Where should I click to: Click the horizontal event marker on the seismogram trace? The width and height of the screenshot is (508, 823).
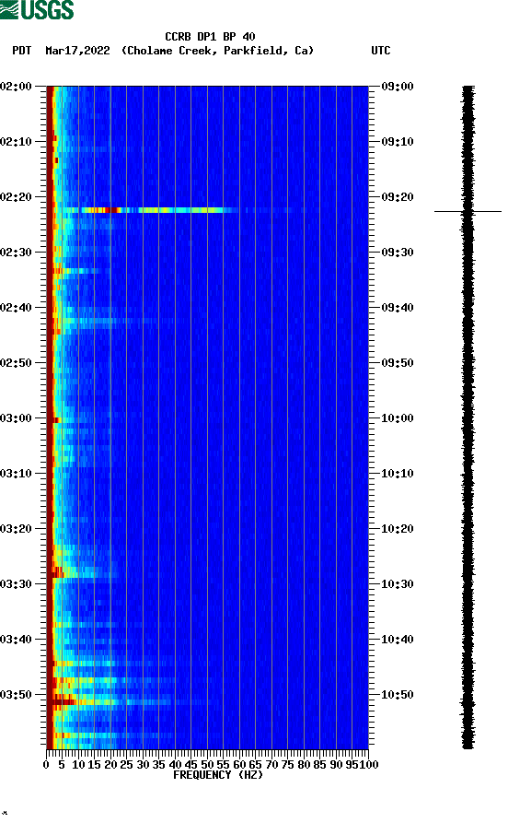pyautogui.click(x=468, y=211)
